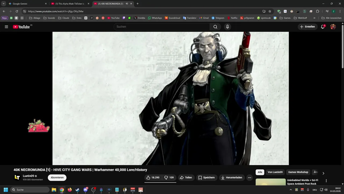The width and height of the screenshot is (344, 194).
Task: Click the search magnifier button
Action: pyautogui.click(x=215, y=27)
